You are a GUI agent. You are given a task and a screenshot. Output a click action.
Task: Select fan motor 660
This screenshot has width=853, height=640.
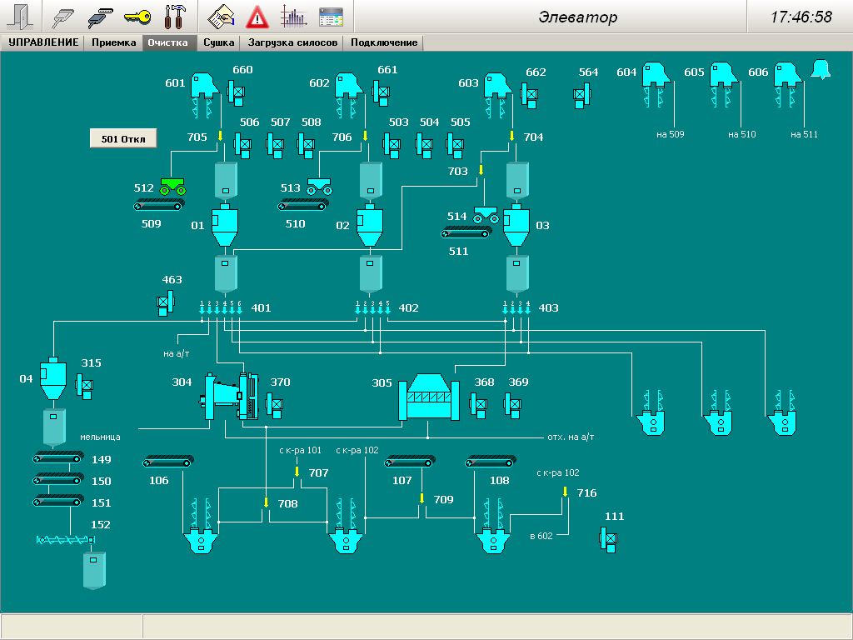tap(237, 92)
